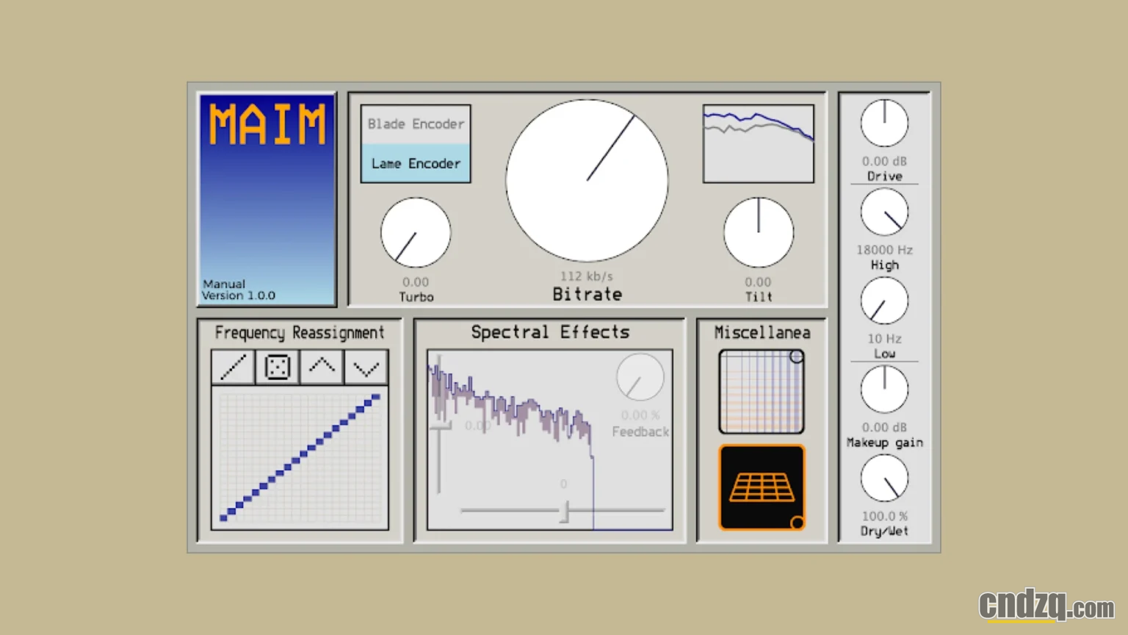Shift frequency reassignment up with up-arrow icon

(x=322, y=367)
